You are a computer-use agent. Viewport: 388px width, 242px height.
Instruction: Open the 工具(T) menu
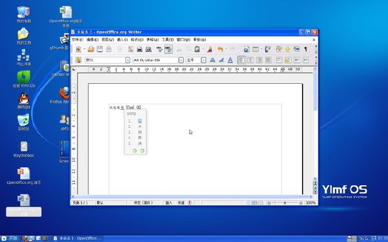tap(167, 39)
